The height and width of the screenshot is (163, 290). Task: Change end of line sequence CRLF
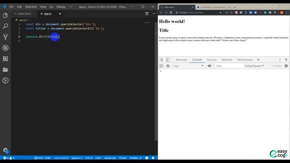tap(98, 158)
